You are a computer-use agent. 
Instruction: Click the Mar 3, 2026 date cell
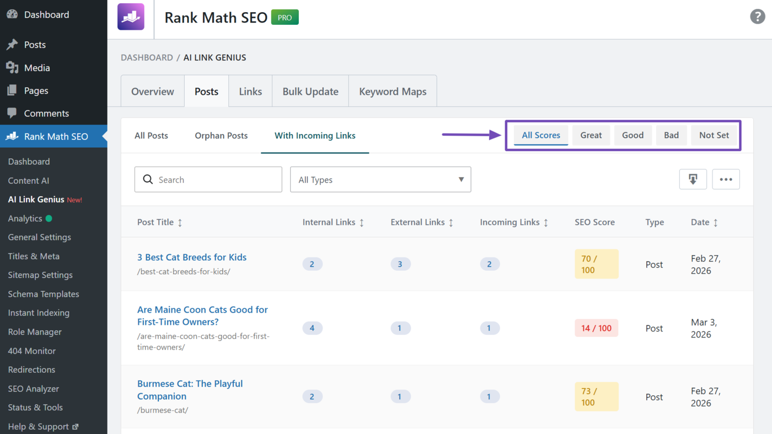704,328
